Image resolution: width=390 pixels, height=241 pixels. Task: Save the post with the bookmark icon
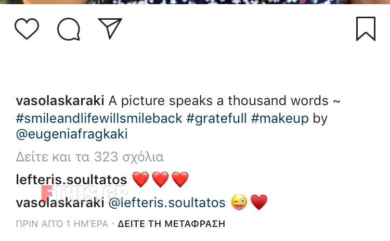tap(366, 29)
